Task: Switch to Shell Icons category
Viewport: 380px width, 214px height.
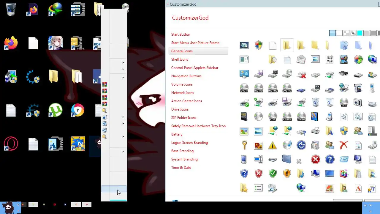Action: [x=180, y=59]
